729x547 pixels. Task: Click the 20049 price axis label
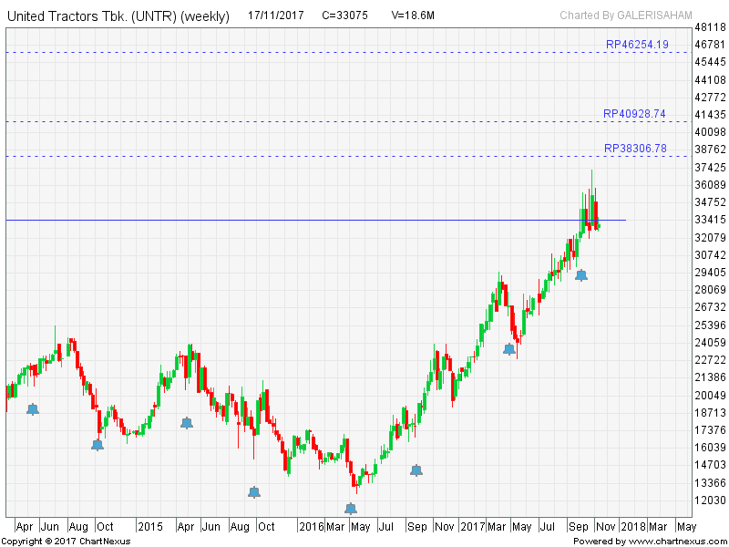tap(710, 396)
